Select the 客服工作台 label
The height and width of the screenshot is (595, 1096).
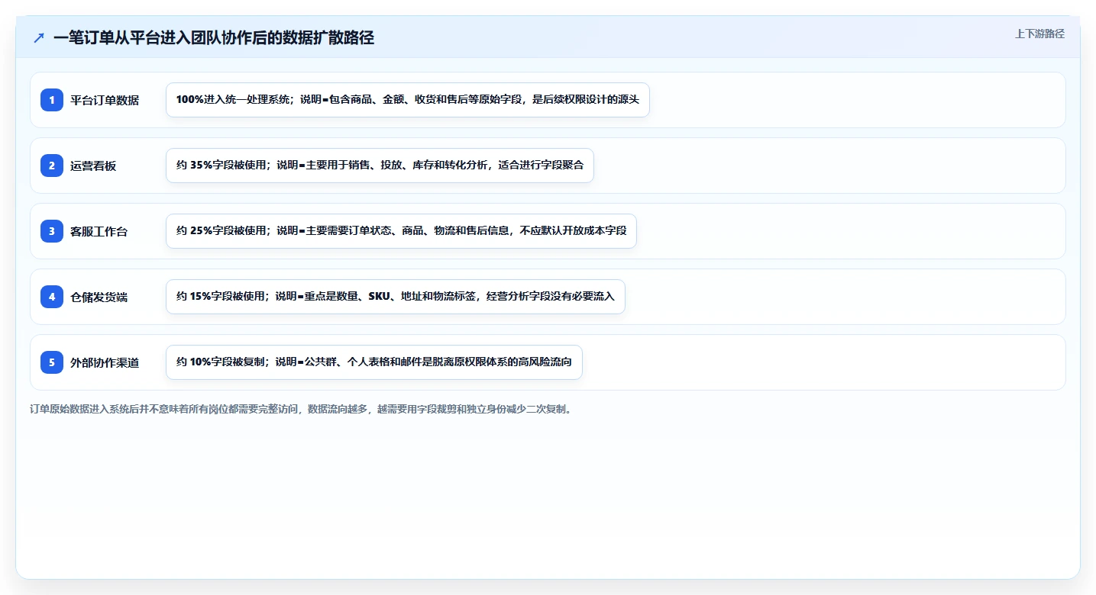coord(99,231)
